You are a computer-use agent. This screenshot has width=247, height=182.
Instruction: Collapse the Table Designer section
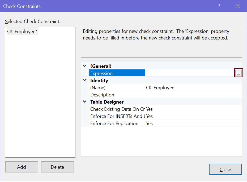[84, 102]
